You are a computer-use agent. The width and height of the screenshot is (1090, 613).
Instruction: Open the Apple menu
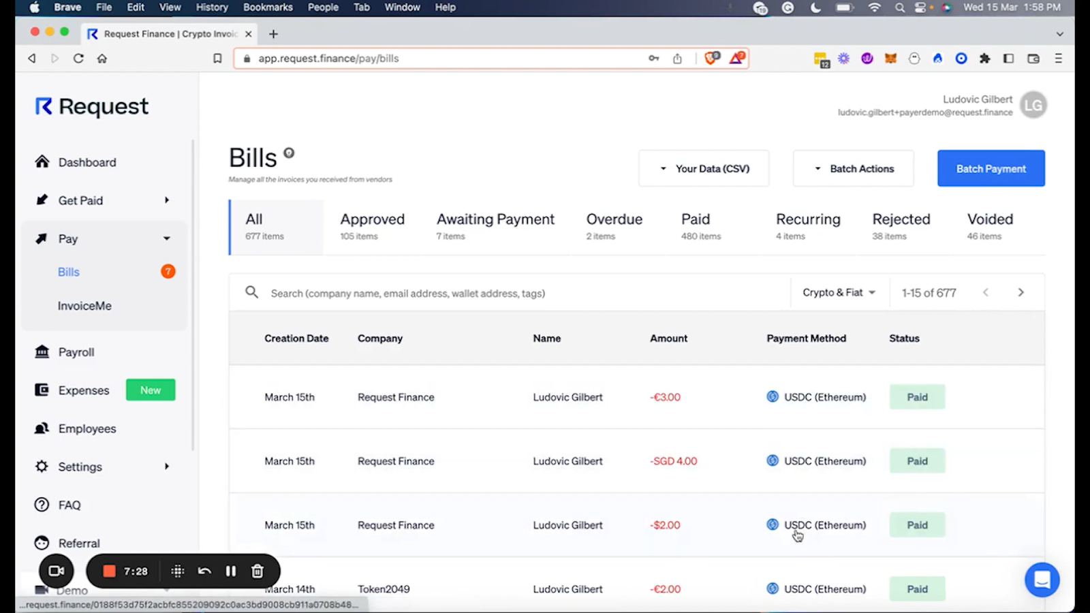click(x=34, y=7)
